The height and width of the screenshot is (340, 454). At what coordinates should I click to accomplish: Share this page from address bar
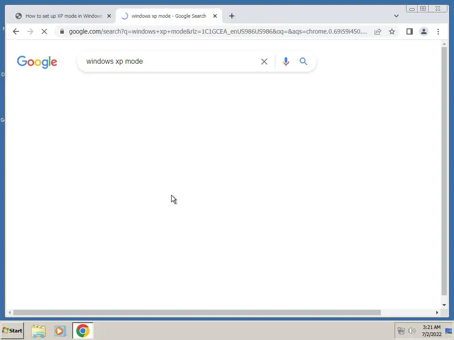pos(378,31)
